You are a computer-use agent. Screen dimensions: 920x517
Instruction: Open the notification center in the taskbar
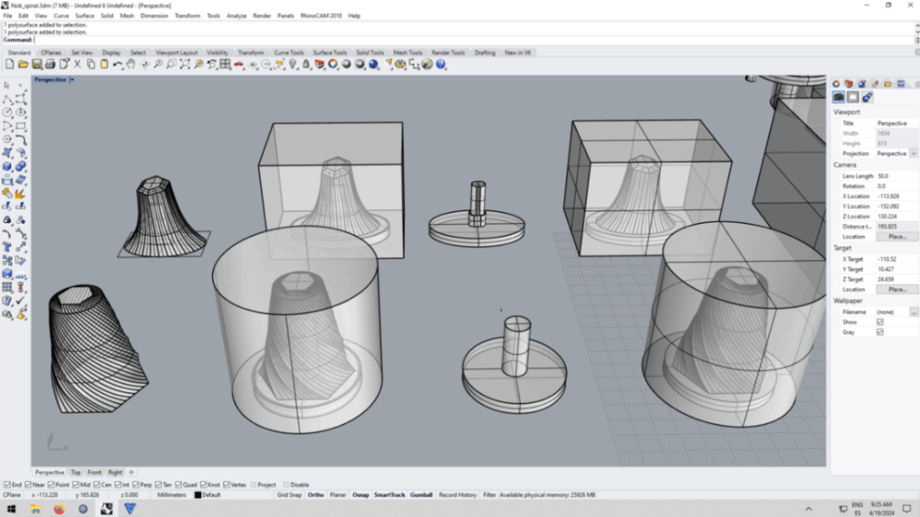click(x=907, y=509)
